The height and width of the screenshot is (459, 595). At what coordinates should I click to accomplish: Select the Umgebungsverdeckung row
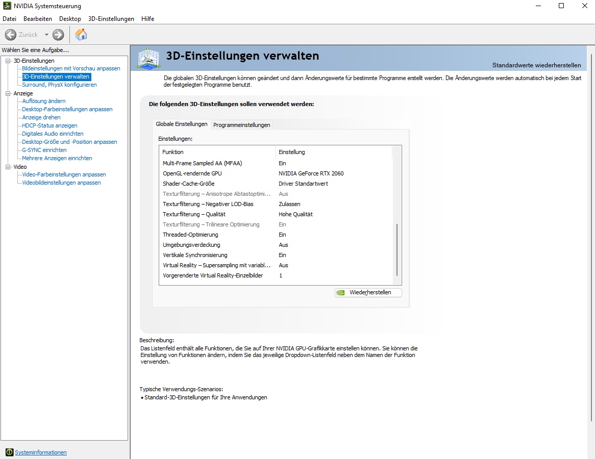click(276, 245)
